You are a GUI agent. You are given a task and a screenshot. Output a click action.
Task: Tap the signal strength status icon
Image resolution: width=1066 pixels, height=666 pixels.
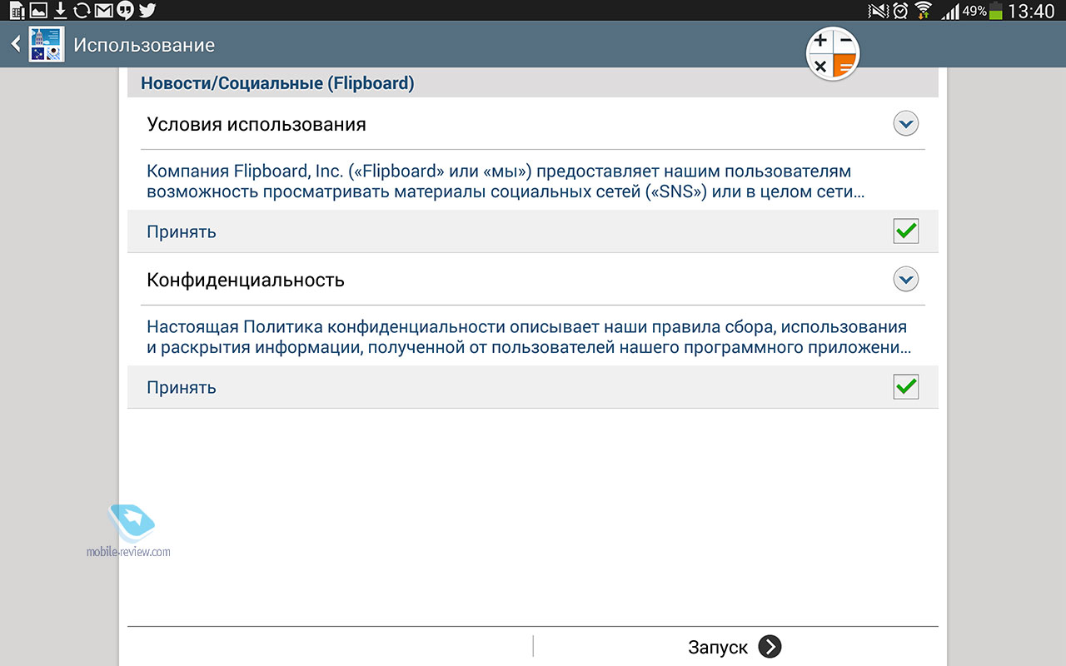pyautogui.click(x=950, y=11)
